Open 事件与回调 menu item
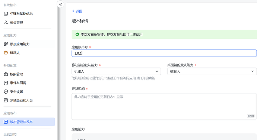 [27, 83]
